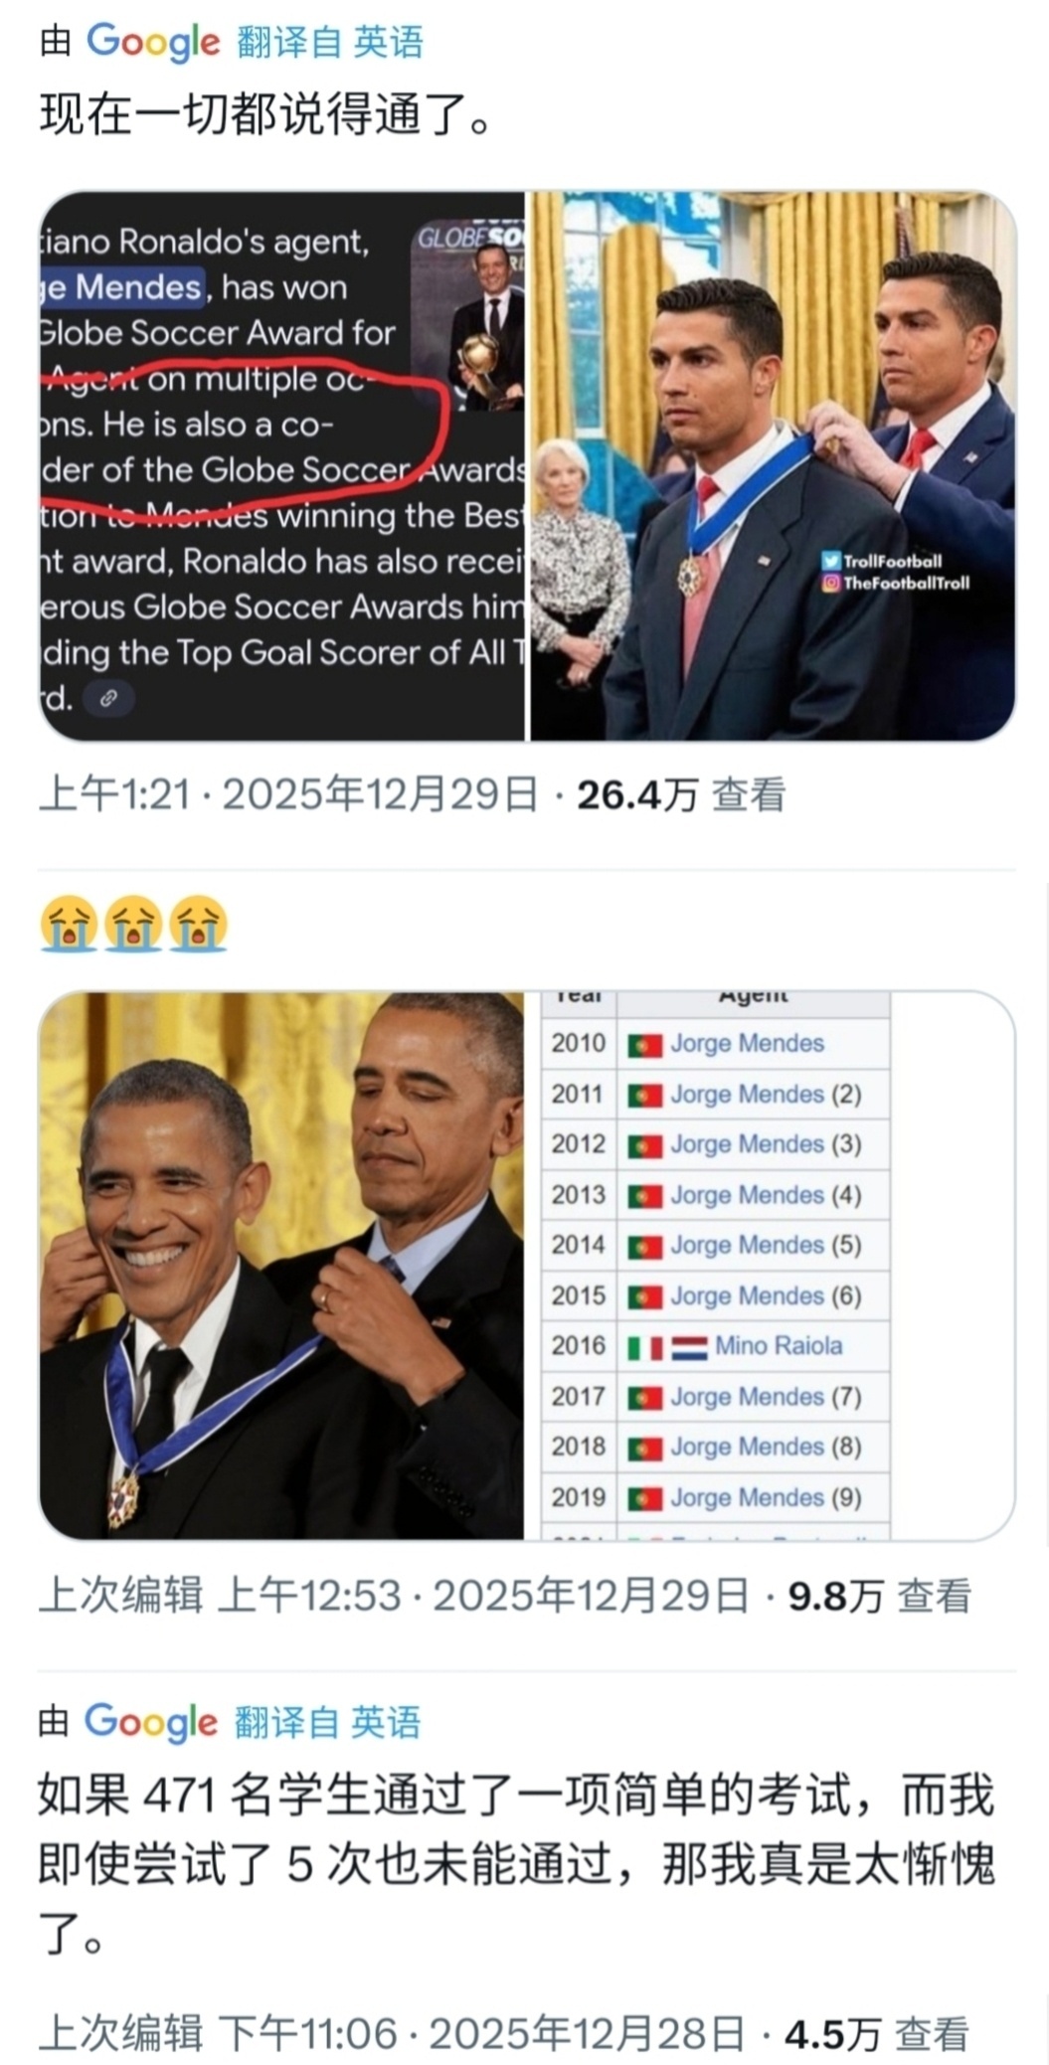Screen dimensions: 1049x2065
Task: Open the Globe Soccer Award text screenshot
Action: (281, 466)
